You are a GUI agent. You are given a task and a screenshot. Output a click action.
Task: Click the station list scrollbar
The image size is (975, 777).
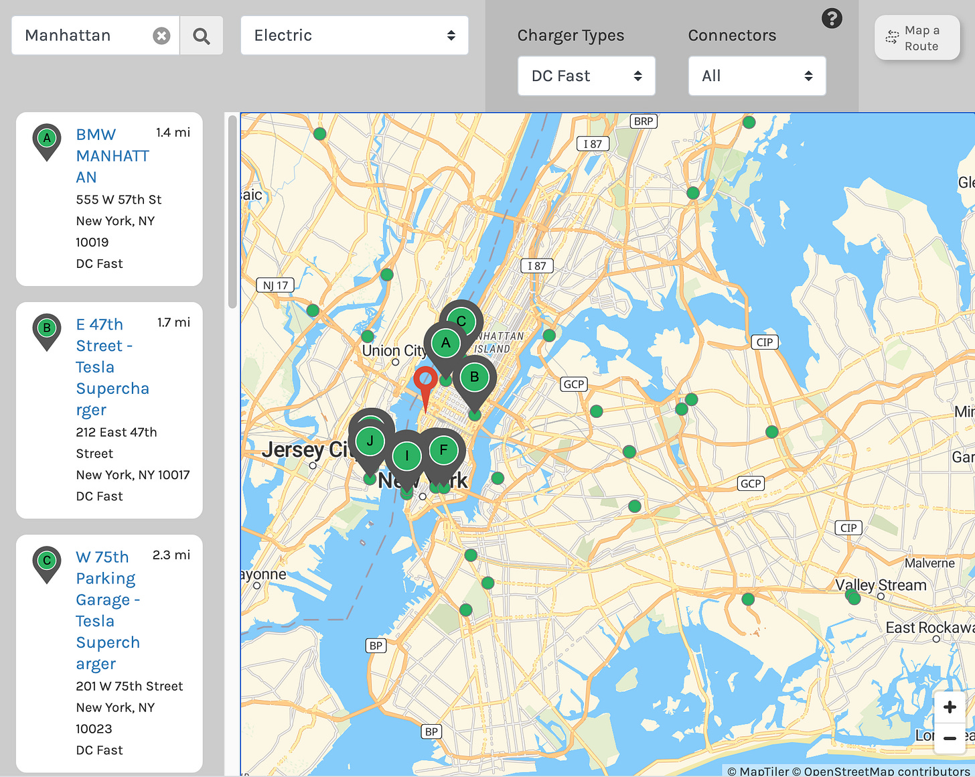tap(232, 211)
